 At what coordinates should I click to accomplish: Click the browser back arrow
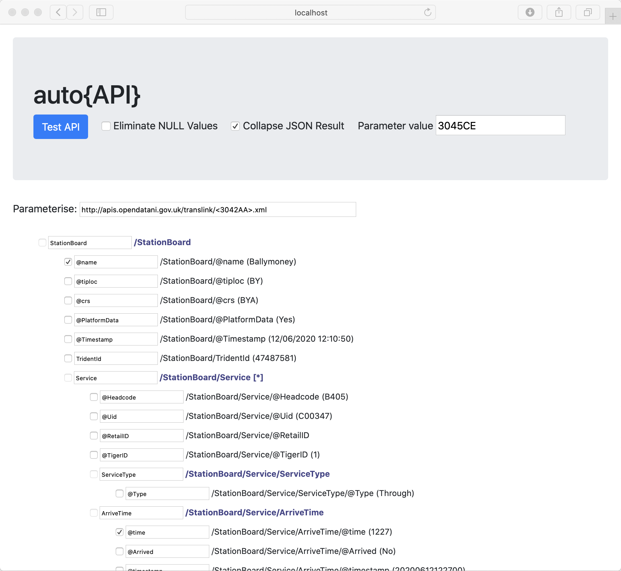pos(58,13)
